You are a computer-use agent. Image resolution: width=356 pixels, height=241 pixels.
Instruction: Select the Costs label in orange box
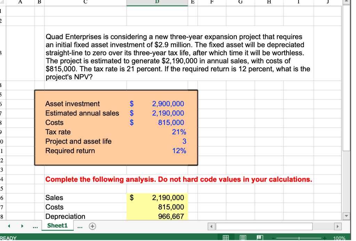[x=86, y=123]
